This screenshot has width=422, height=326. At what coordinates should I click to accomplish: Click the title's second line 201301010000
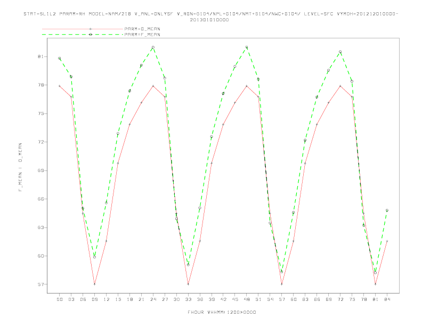[209, 20]
